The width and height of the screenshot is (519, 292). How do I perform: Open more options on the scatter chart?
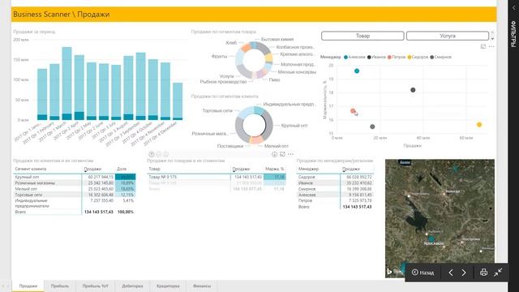pyautogui.click(x=491, y=47)
